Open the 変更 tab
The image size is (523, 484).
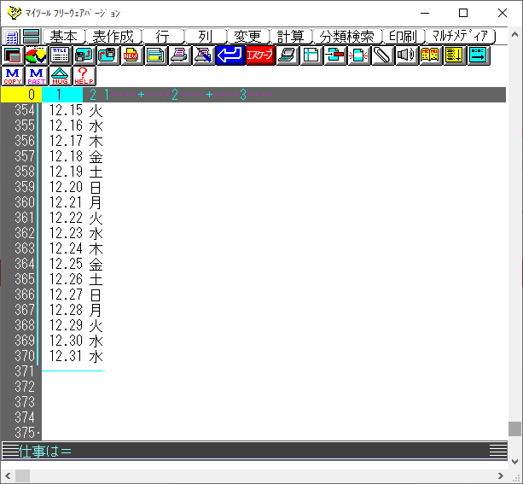(247, 37)
